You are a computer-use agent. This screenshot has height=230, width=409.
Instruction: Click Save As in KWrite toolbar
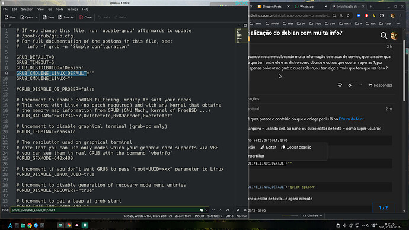(66, 17)
